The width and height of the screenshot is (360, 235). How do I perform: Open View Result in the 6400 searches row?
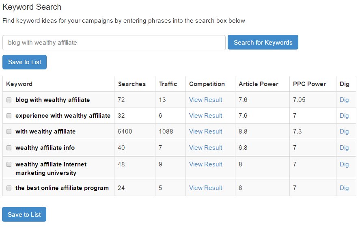(205, 132)
